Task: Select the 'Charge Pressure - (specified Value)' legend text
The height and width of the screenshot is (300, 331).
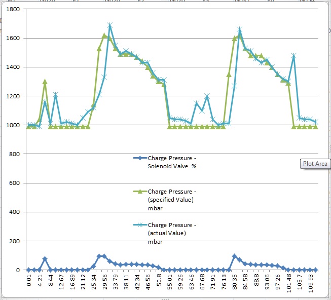Action: tap(171, 195)
